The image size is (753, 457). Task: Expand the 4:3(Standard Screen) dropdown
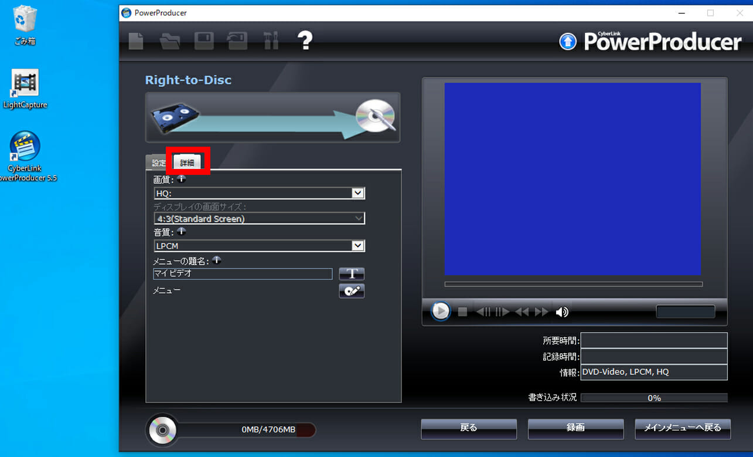(357, 218)
